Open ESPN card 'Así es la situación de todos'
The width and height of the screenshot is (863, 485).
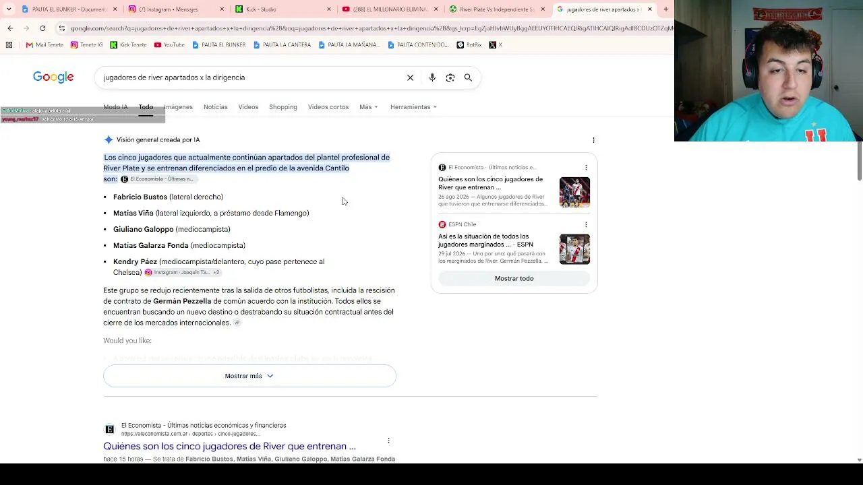tap(485, 240)
